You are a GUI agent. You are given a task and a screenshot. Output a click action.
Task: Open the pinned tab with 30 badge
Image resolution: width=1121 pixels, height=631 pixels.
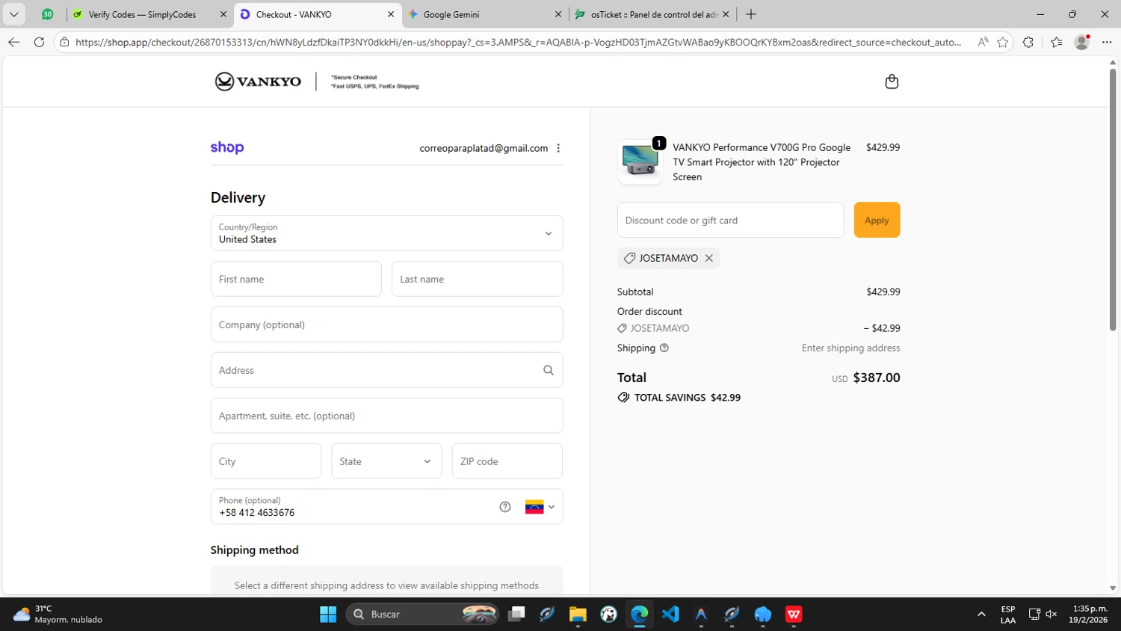click(47, 14)
